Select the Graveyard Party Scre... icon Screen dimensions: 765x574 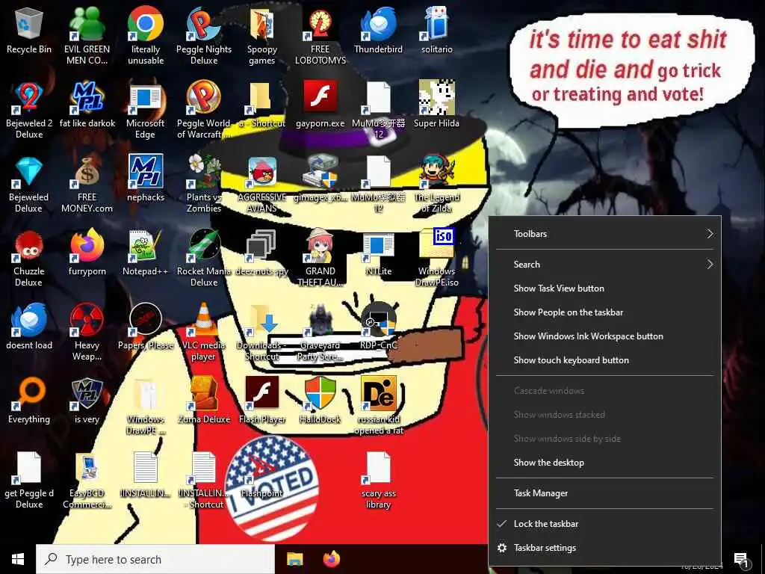pyautogui.click(x=320, y=320)
